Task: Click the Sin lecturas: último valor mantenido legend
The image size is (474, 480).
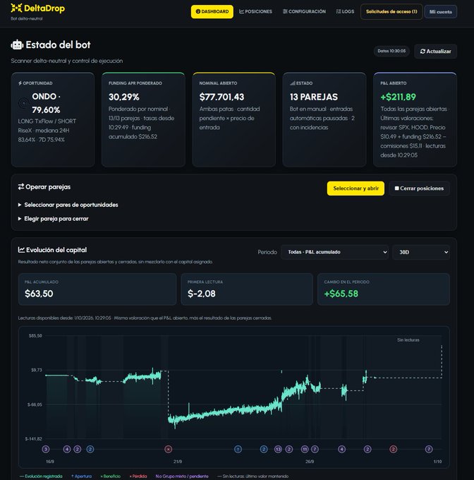Action: (x=253, y=476)
